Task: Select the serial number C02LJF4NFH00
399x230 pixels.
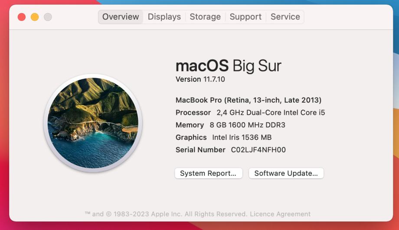Action: 258,150
